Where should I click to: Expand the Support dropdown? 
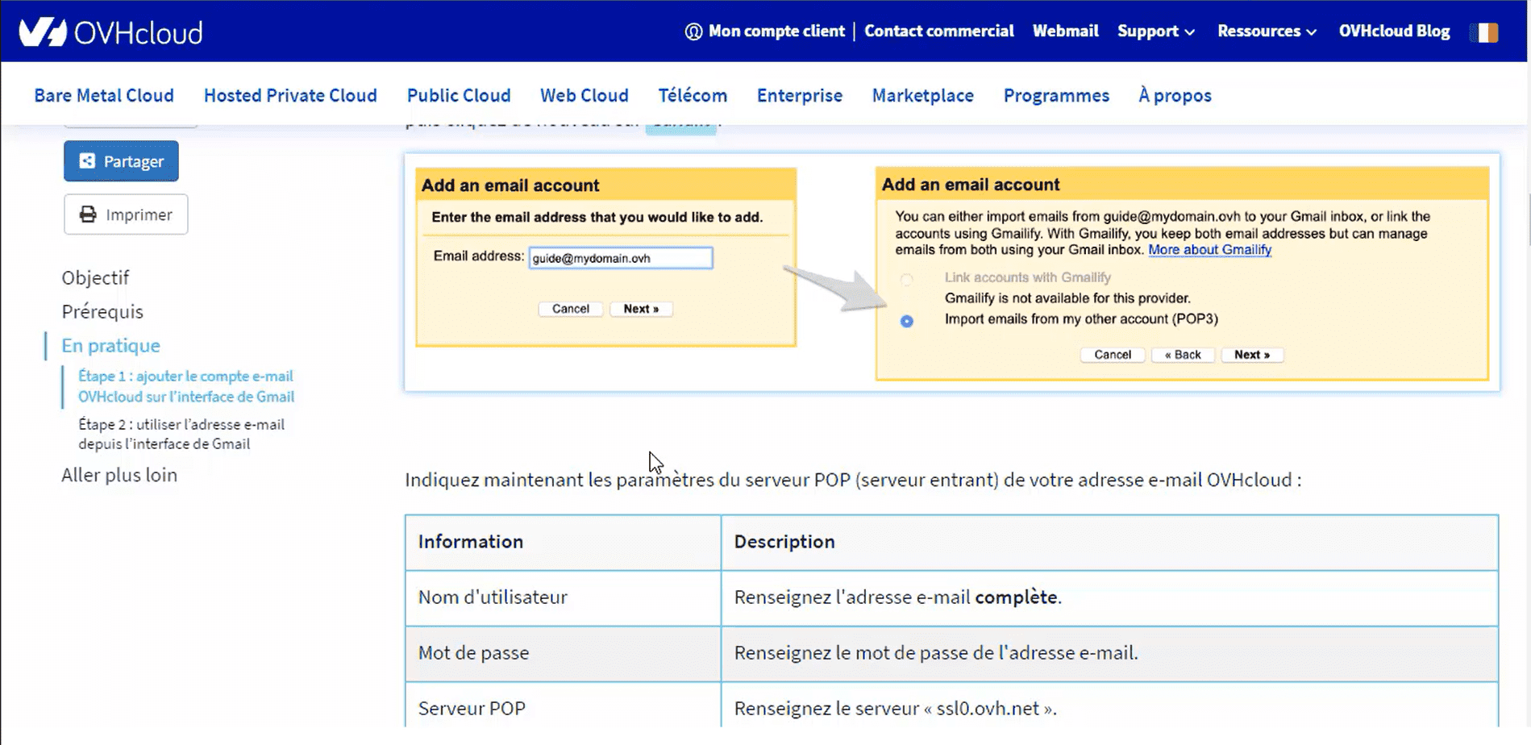click(x=1156, y=31)
